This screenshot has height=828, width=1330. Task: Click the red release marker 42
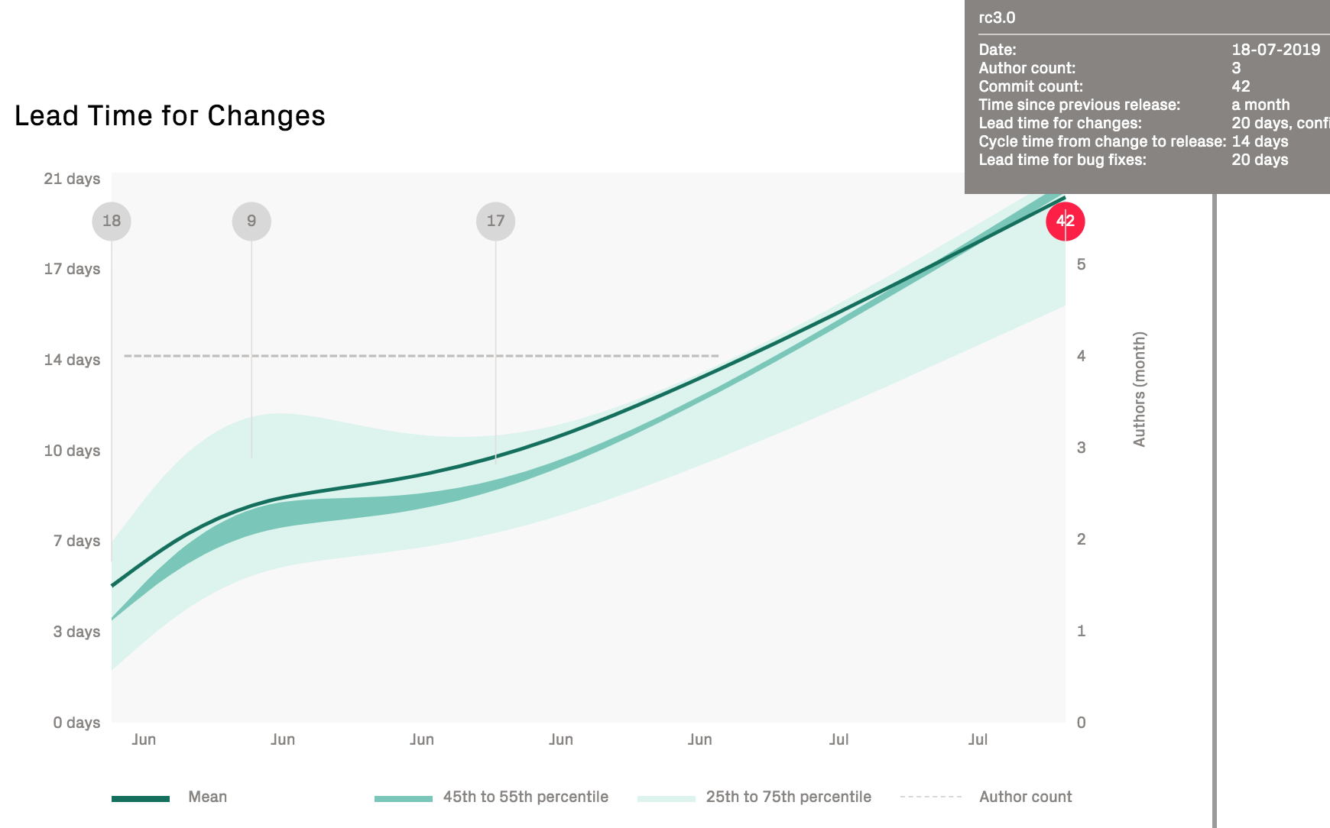pos(1065,222)
